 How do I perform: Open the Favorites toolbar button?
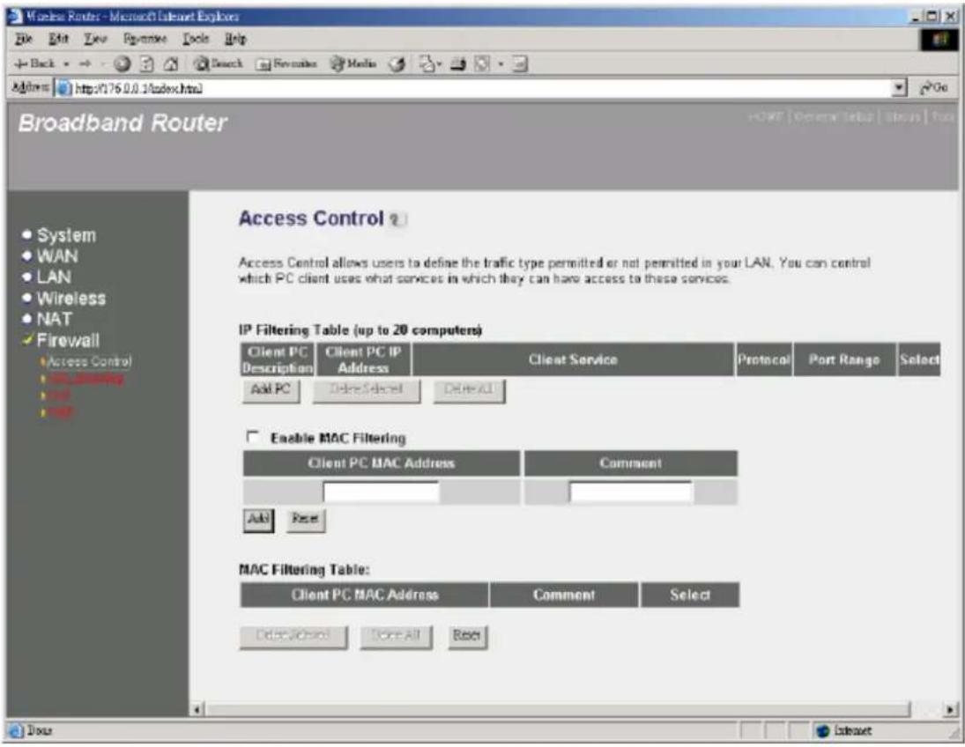286,63
